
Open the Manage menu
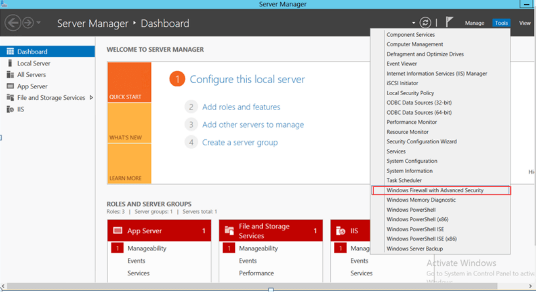pyautogui.click(x=474, y=22)
